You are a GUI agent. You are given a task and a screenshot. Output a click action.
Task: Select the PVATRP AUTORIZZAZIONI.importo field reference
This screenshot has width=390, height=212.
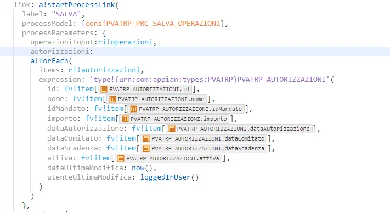(x=174, y=119)
